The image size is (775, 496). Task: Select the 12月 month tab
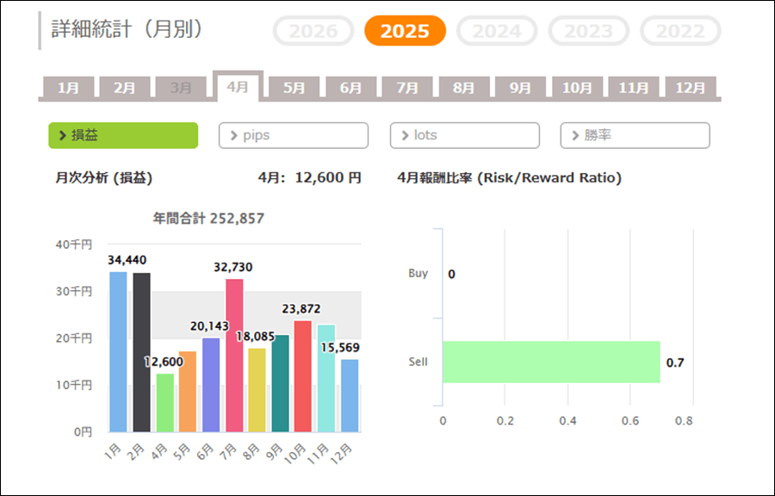click(691, 88)
